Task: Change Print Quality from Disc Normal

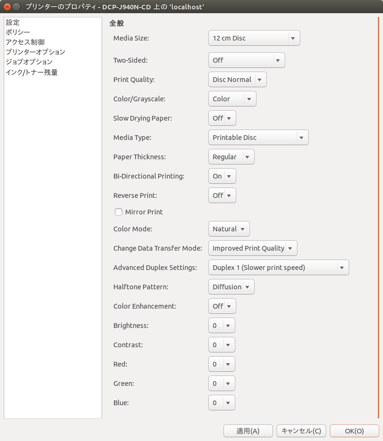Action: [237, 80]
